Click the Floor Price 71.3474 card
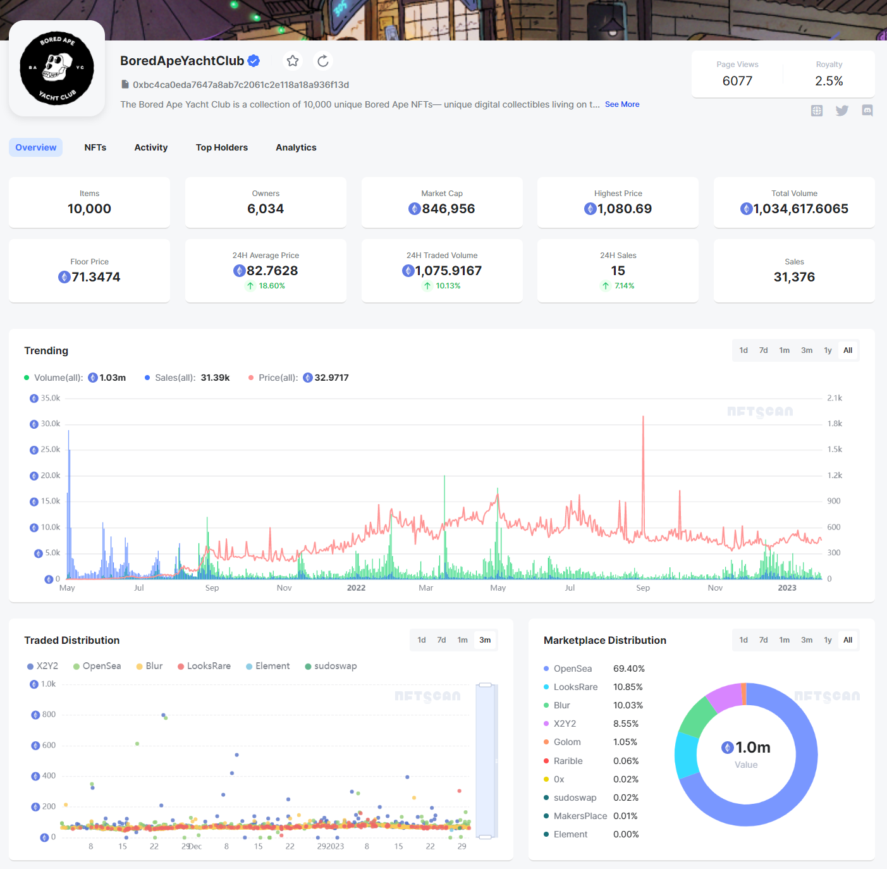The width and height of the screenshot is (887, 869). tap(89, 271)
